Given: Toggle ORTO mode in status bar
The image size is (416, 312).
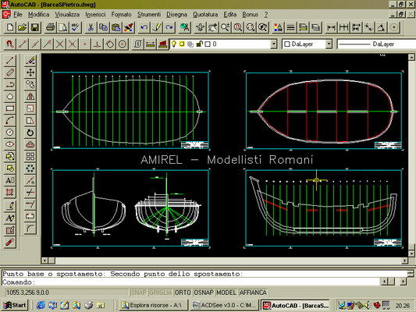Looking at the screenshot, I should tap(183, 292).
